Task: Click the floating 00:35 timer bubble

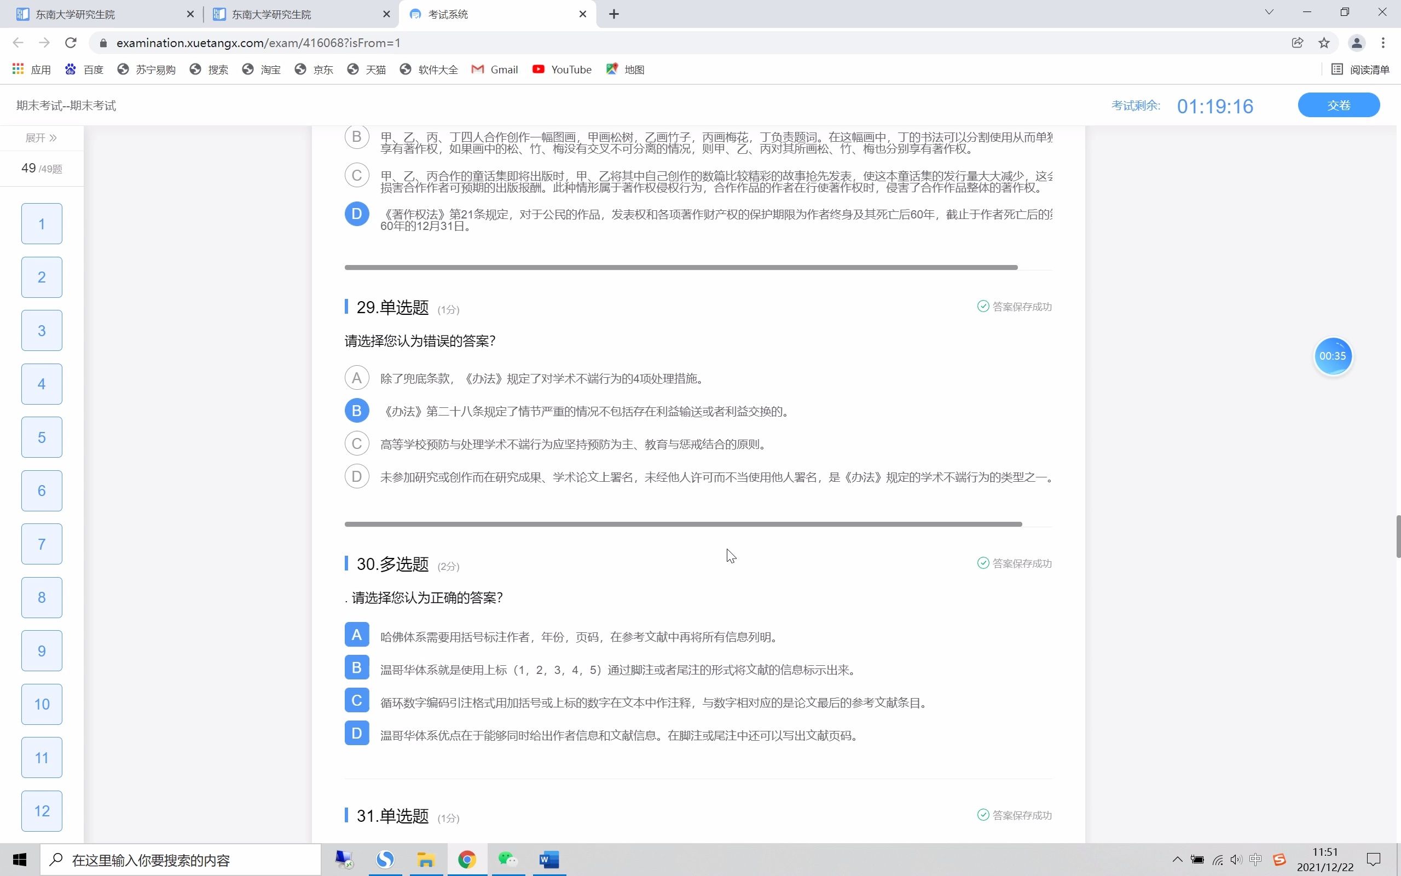Action: 1333,356
